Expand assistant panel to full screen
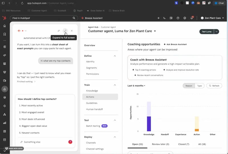Image resolution: width=228 pixels, height=154 pixels. pyautogui.click(x=65, y=31)
